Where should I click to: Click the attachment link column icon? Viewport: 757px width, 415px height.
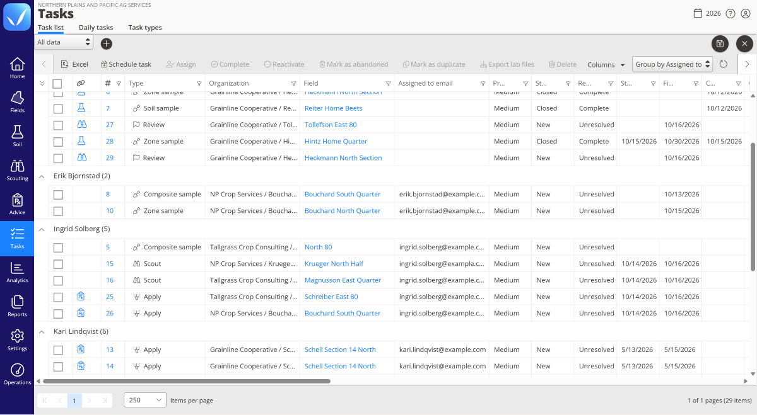(81, 83)
